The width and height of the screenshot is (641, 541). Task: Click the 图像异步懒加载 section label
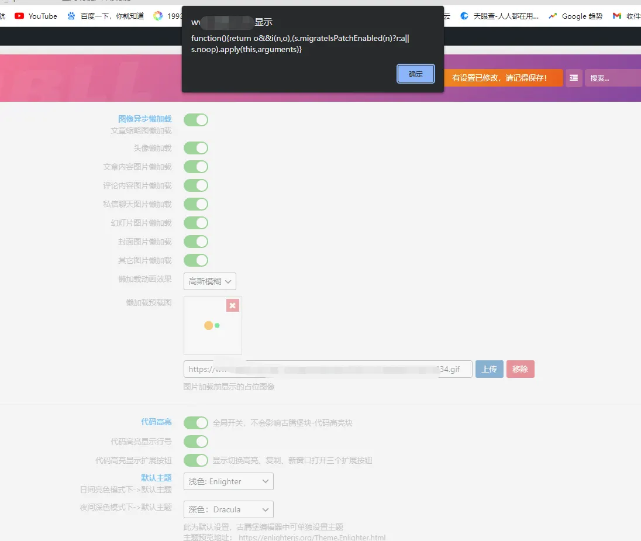coord(144,119)
